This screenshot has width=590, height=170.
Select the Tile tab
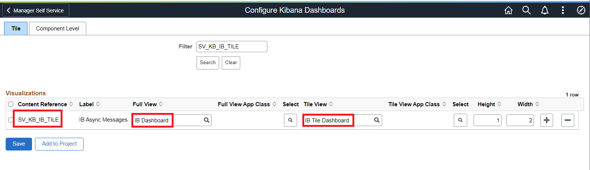[x=16, y=29]
